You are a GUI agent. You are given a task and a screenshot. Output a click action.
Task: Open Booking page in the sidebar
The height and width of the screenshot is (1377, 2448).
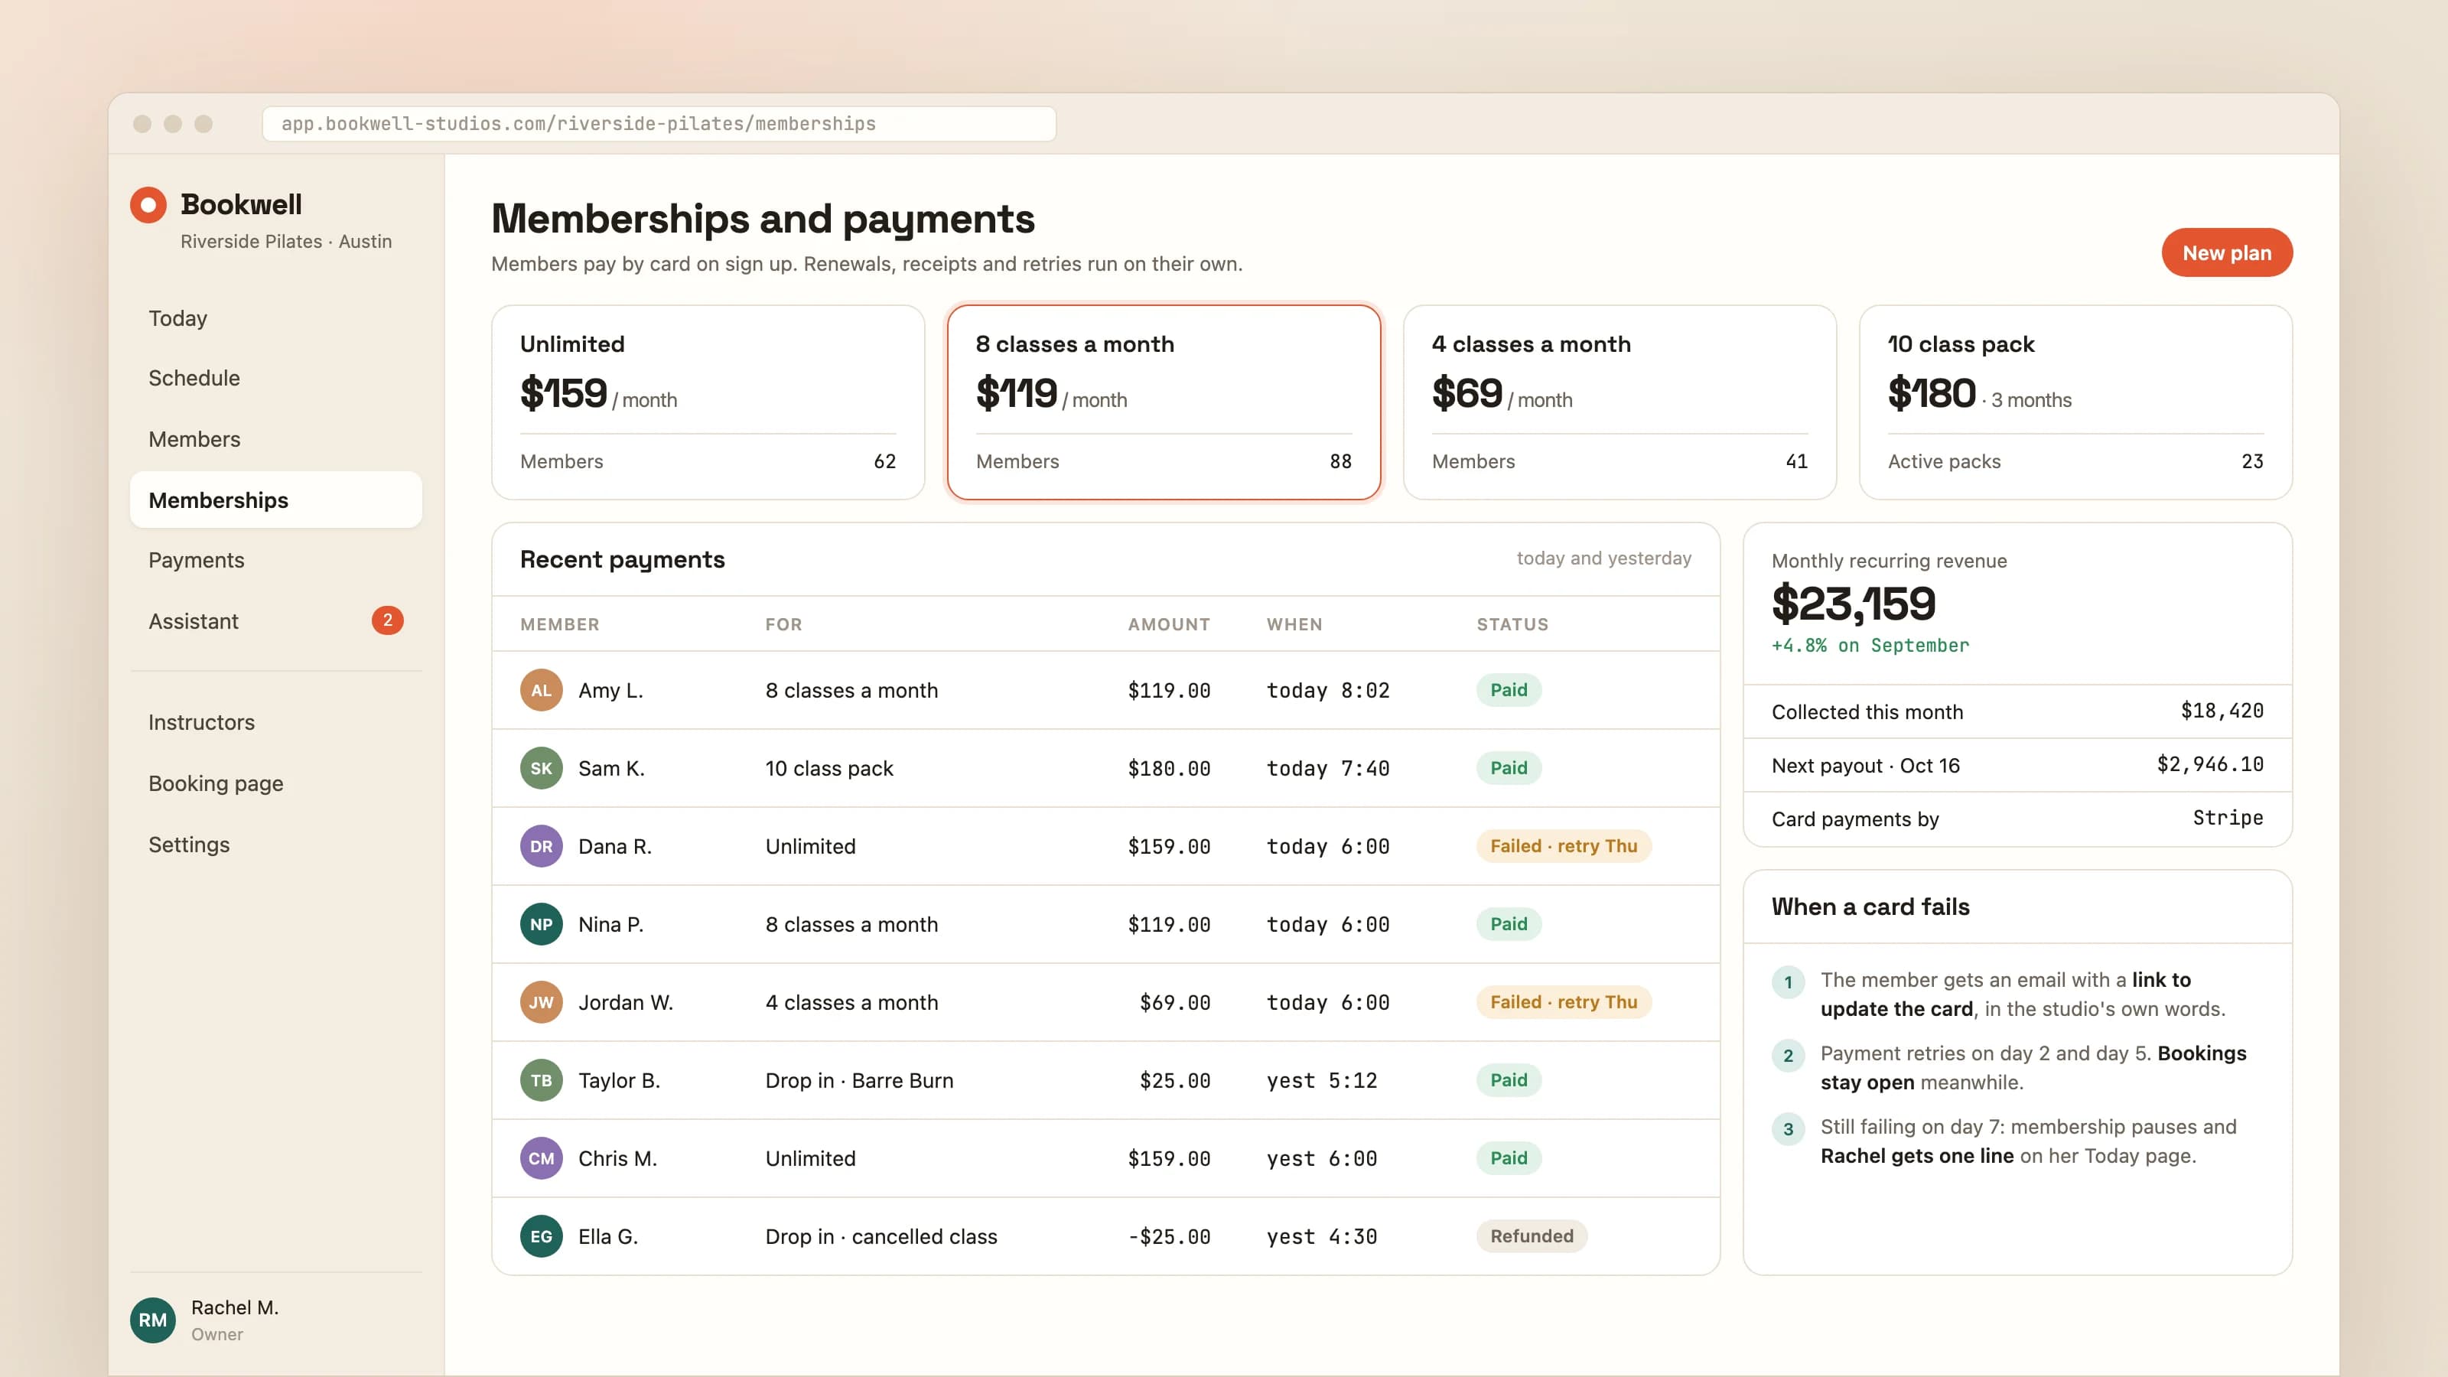click(275, 783)
